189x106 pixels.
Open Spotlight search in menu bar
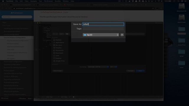[x=178, y=1]
